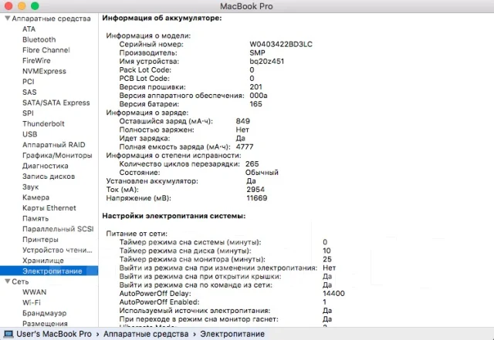Click the Настройки электропитания системы heading
494x340 pixels.
coord(174,216)
